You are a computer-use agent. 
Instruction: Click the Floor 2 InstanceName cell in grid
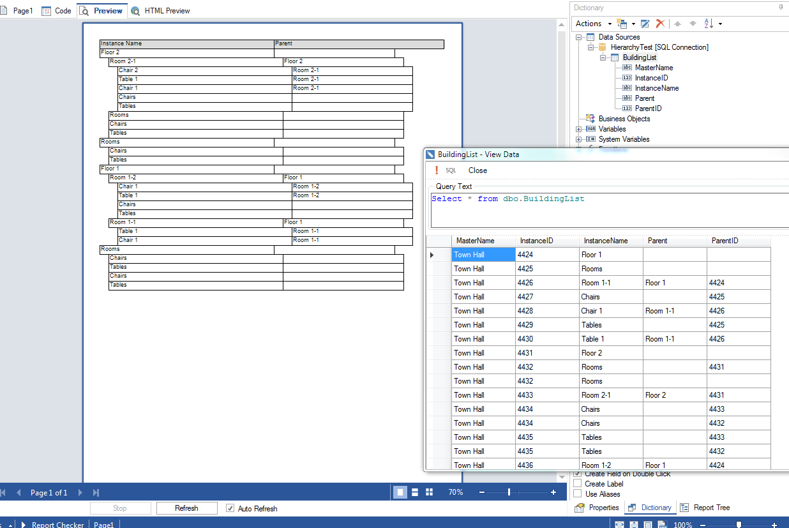point(611,353)
